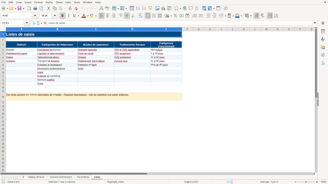Click the formula input line field
The height and width of the screenshot is (184, 328).
[x=180, y=23]
